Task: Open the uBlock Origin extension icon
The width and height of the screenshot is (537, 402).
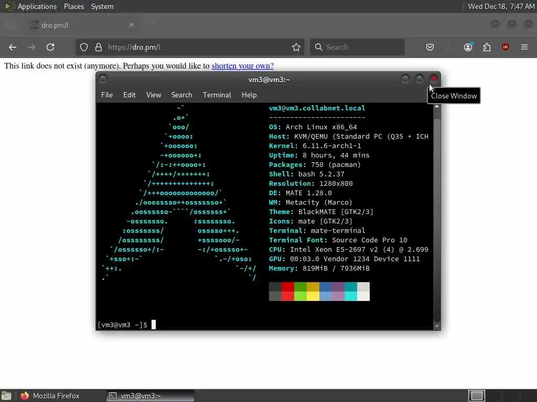Action: 506,47
